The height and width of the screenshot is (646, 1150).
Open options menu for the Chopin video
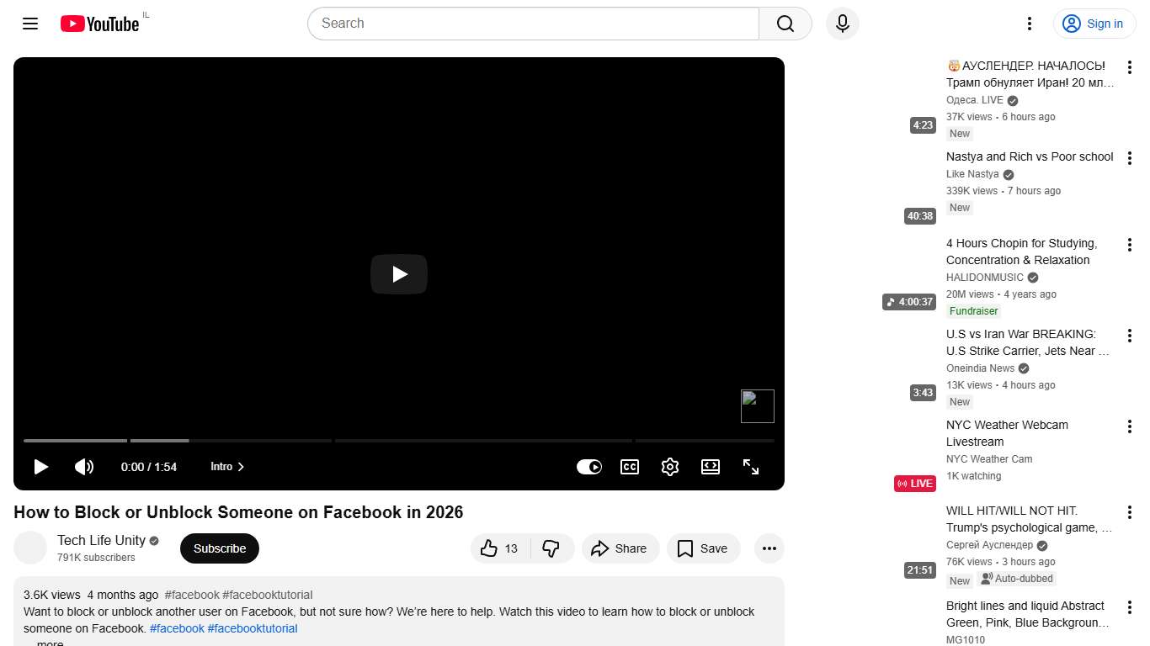point(1129,244)
